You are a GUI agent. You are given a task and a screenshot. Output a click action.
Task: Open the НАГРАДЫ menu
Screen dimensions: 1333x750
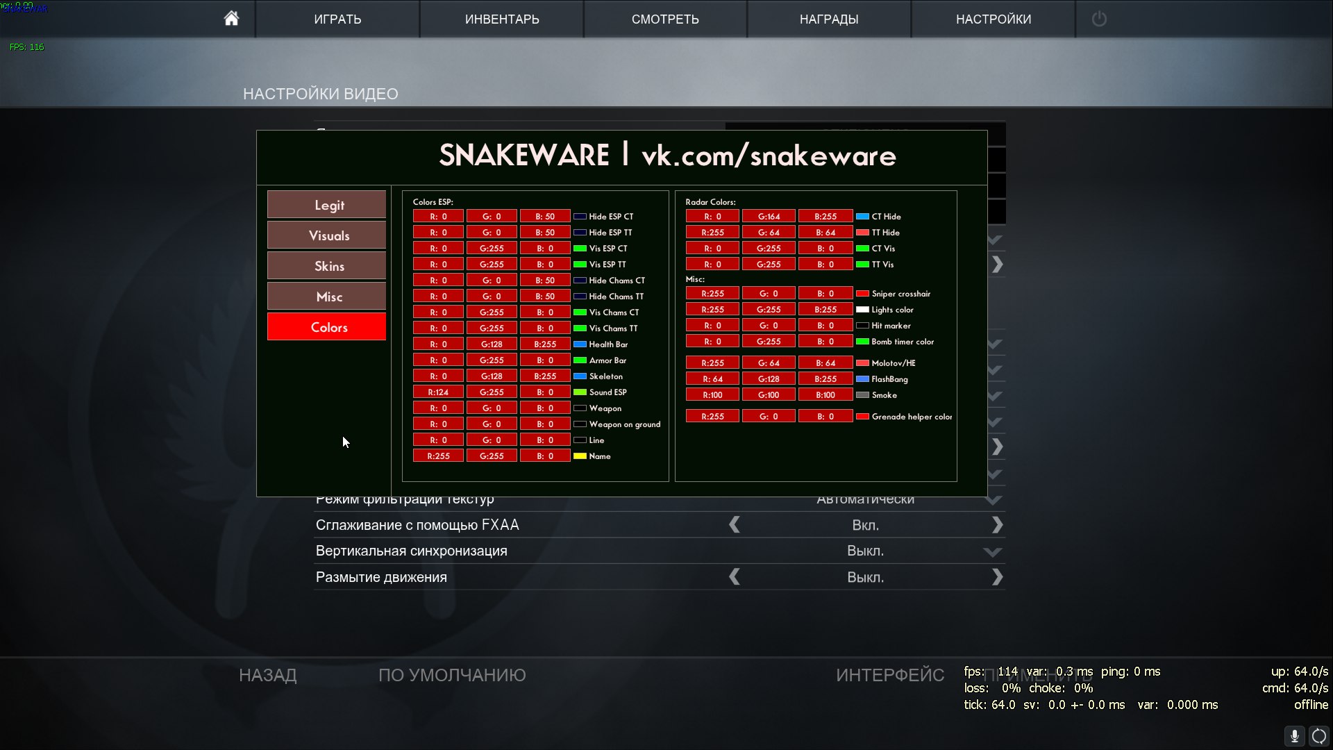(x=829, y=19)
